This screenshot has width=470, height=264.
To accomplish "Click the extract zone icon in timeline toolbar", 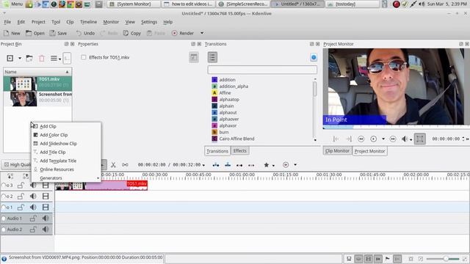I will 239,165.
